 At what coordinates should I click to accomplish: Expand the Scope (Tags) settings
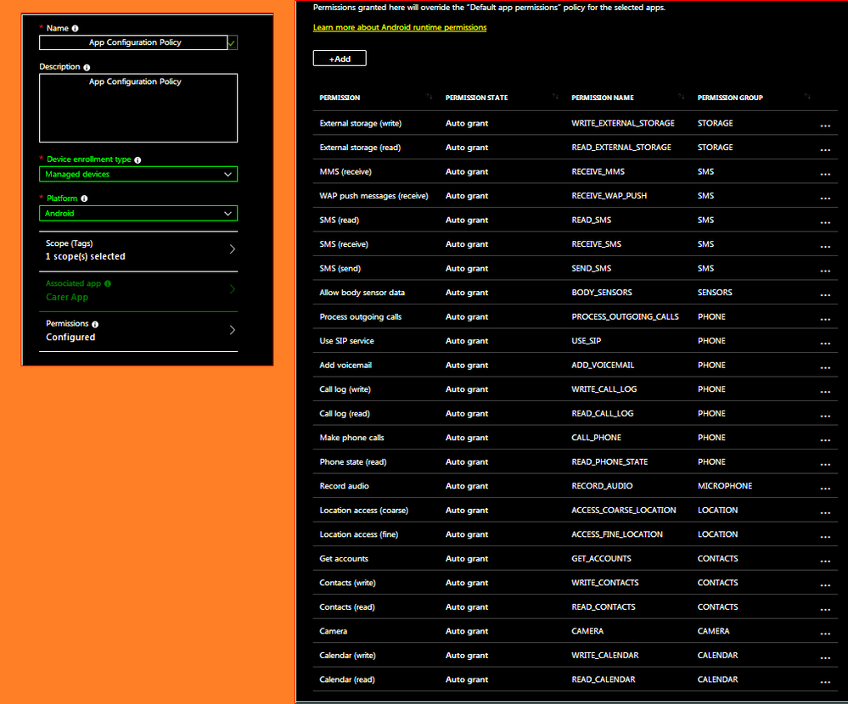[231, 250]
